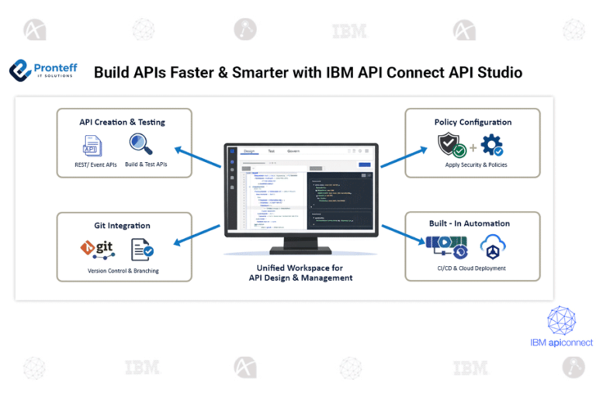This screenshot has width=596, height=397.
Task: Click the Pronteff IT Solutions logo
Action: point(43,71)
